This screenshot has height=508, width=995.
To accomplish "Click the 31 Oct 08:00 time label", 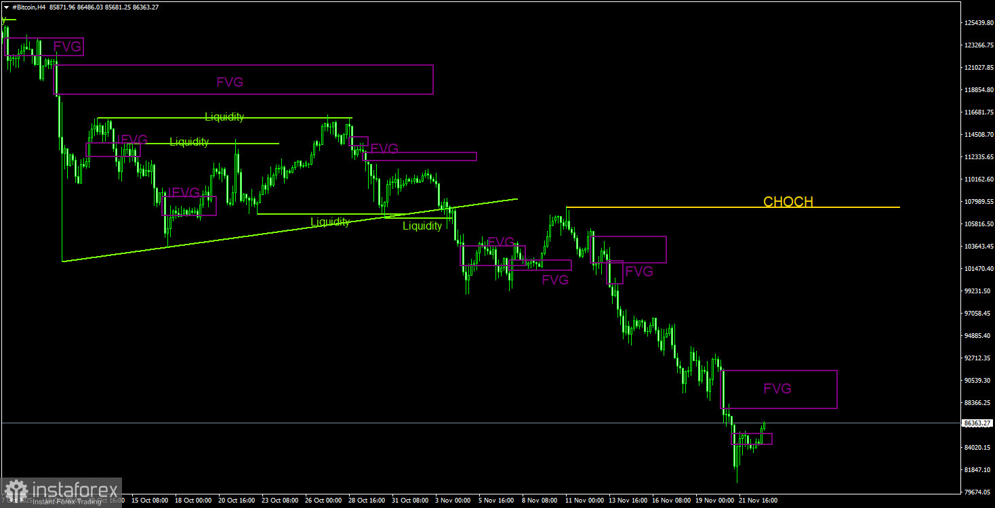I will click(x=410, y=501).
